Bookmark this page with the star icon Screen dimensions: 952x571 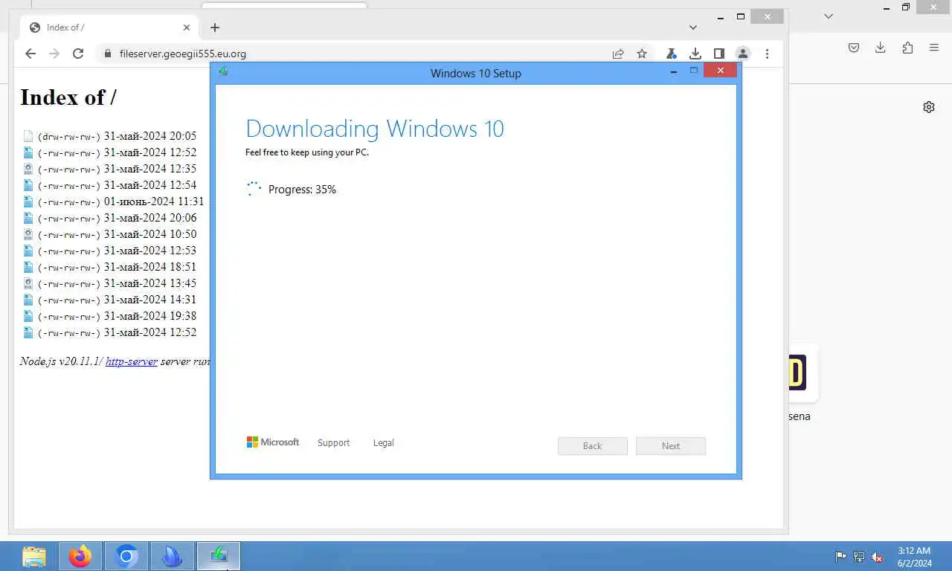(x=642, y=54)
